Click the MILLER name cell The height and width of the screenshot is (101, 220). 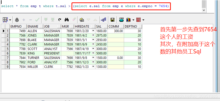click(x=35, y=67)
